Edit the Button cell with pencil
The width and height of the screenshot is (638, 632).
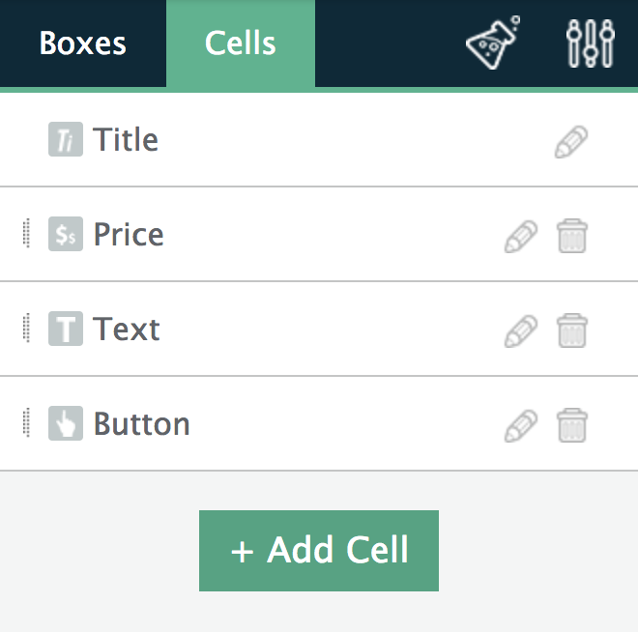(521, 426)
